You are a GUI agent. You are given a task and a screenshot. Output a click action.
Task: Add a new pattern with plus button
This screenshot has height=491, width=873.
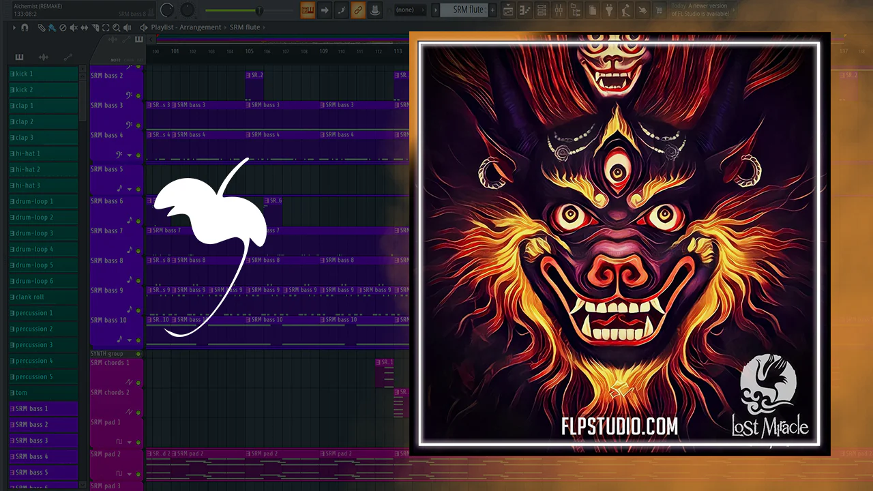click(493, 10)
